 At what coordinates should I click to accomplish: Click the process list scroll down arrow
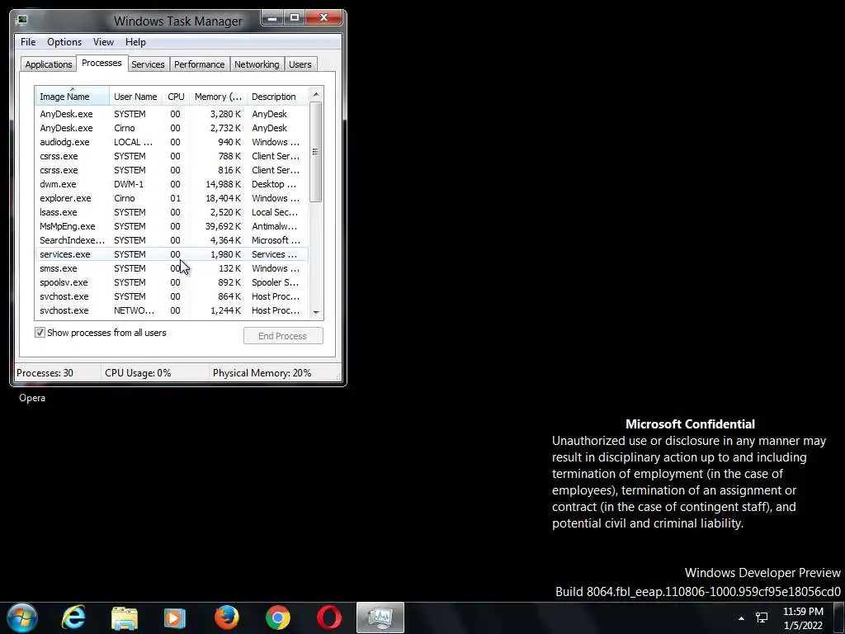tap(316, 313)
